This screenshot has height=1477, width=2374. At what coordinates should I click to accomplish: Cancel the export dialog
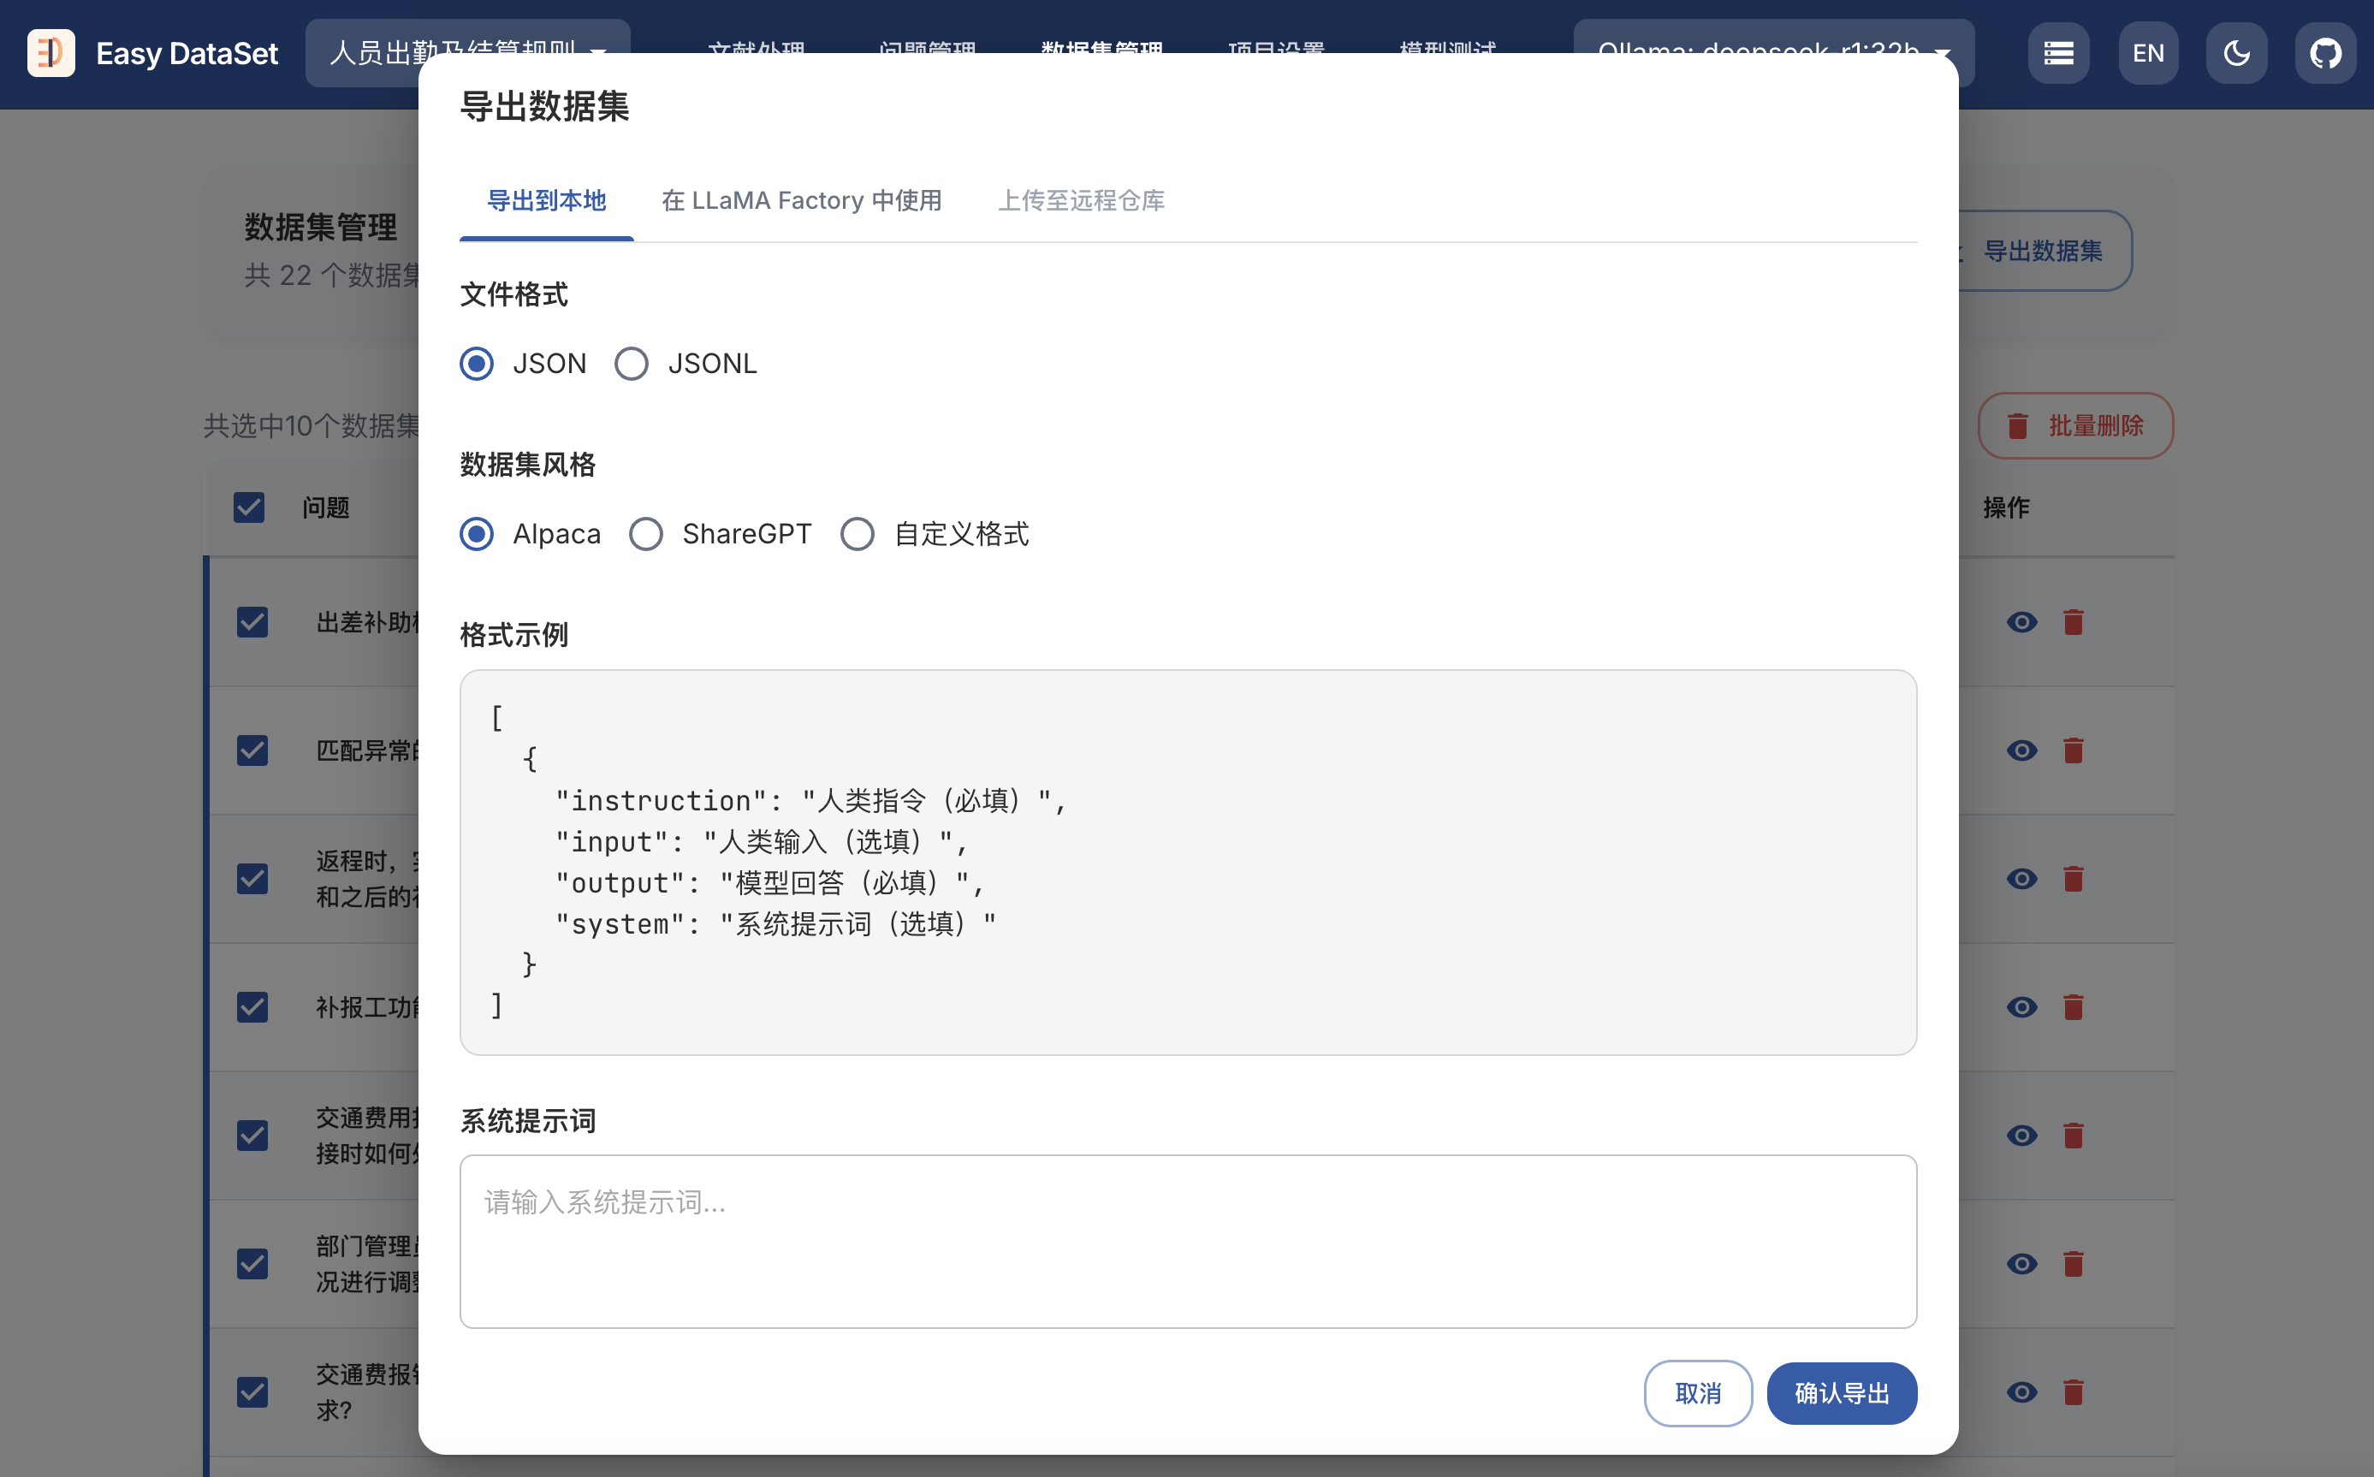pyautogui.click(x=1697, y=1393)
